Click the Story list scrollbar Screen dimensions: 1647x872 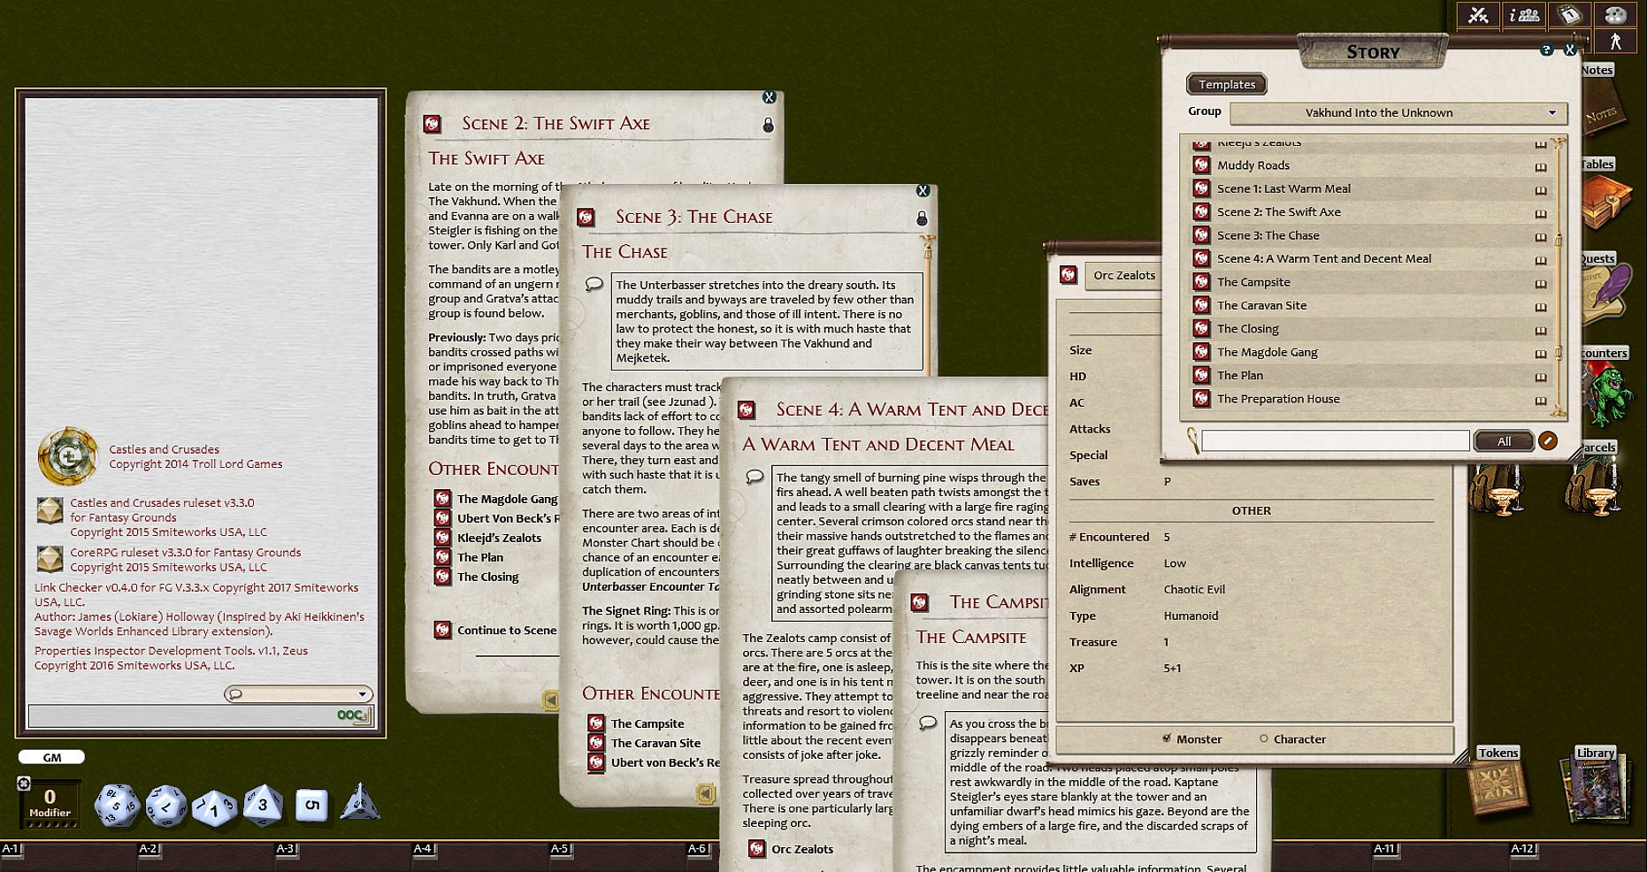(x=1559, y=277)
